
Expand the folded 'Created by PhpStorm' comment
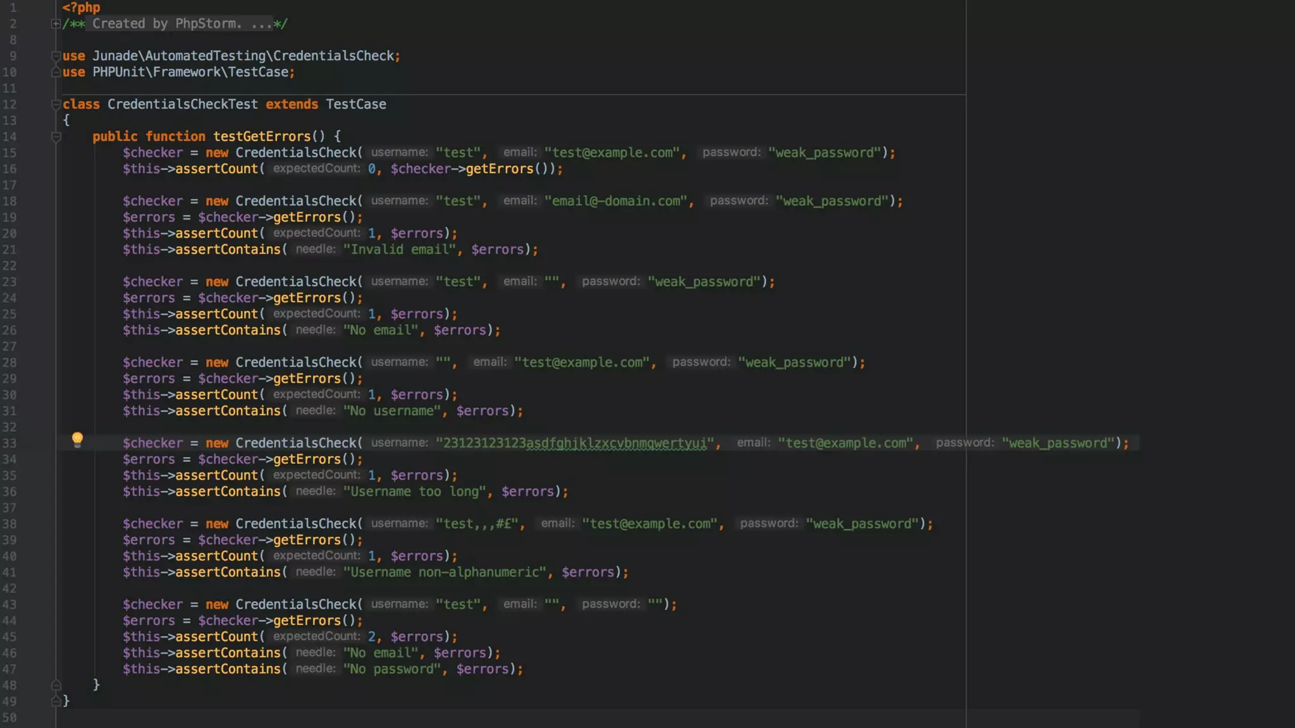[56, 24]
